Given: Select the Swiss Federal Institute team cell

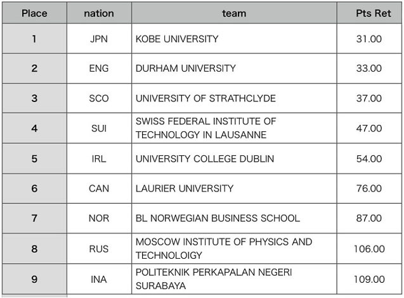Looking at the screenshot, I should (206, 128).
